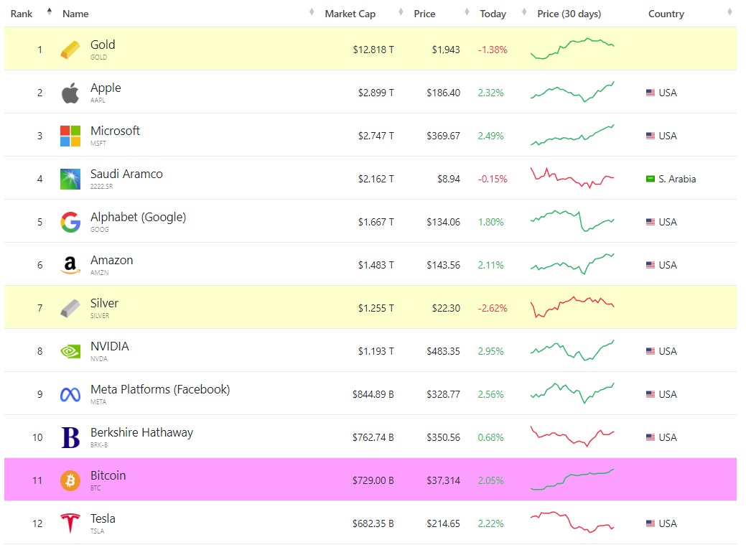Sort by Market Cap using its arrows
Image resolution: width=746 pixels, height=545 pixels.
(401, 12)
